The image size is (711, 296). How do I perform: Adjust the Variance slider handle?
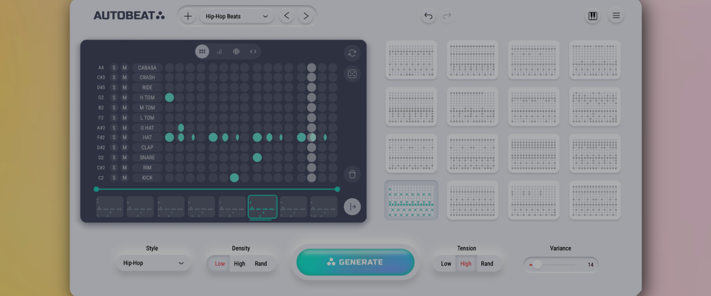pyautogui.click(x=537, y=265)
